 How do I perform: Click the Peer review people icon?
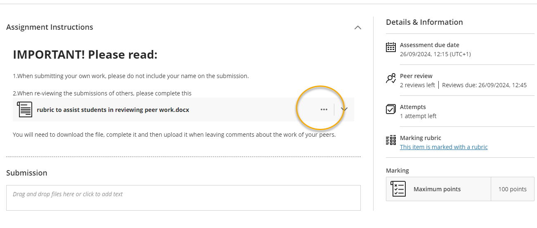tap(390, 78)
